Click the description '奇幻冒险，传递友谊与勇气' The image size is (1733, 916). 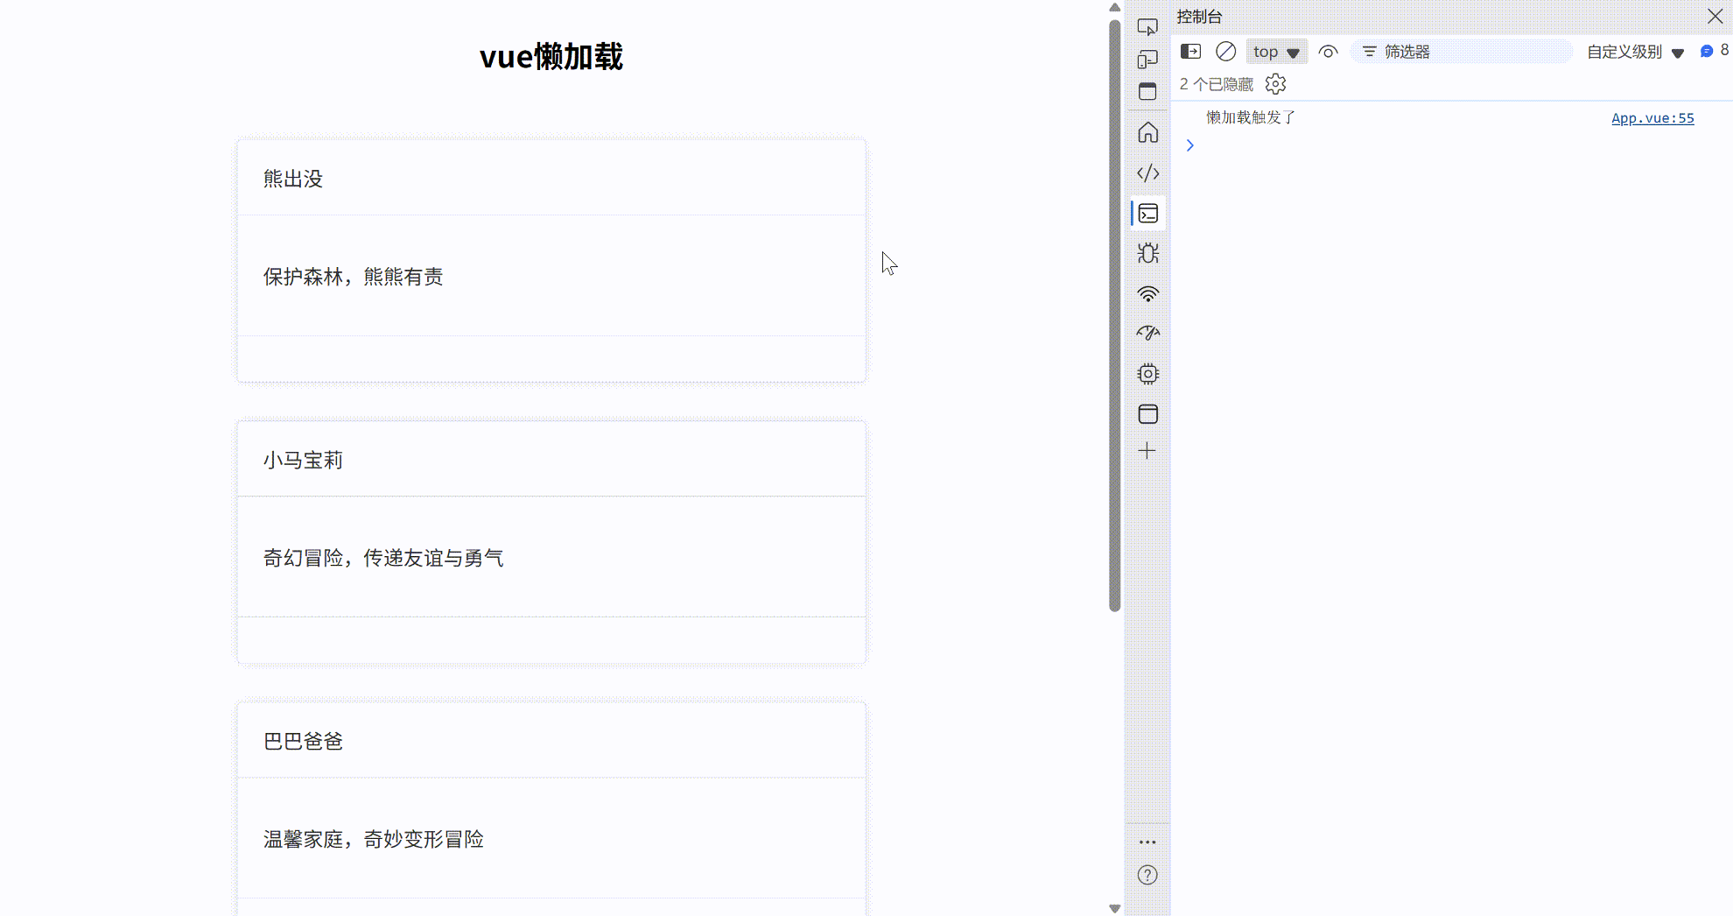point(383,558)
